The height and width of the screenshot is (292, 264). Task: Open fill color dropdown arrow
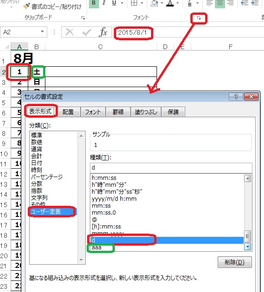[x=162, y=3]
